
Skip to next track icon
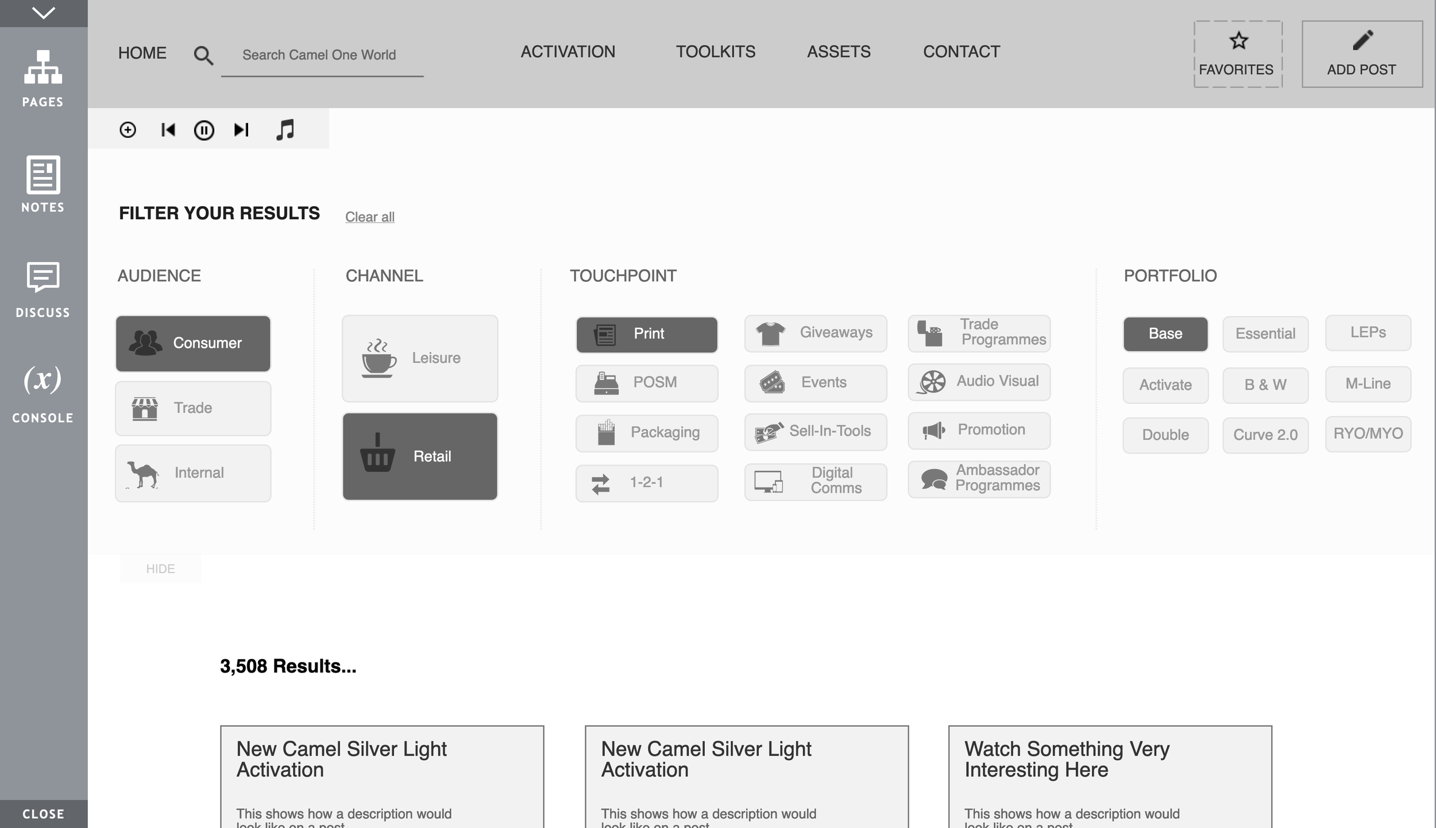click(x=241, y=130)
